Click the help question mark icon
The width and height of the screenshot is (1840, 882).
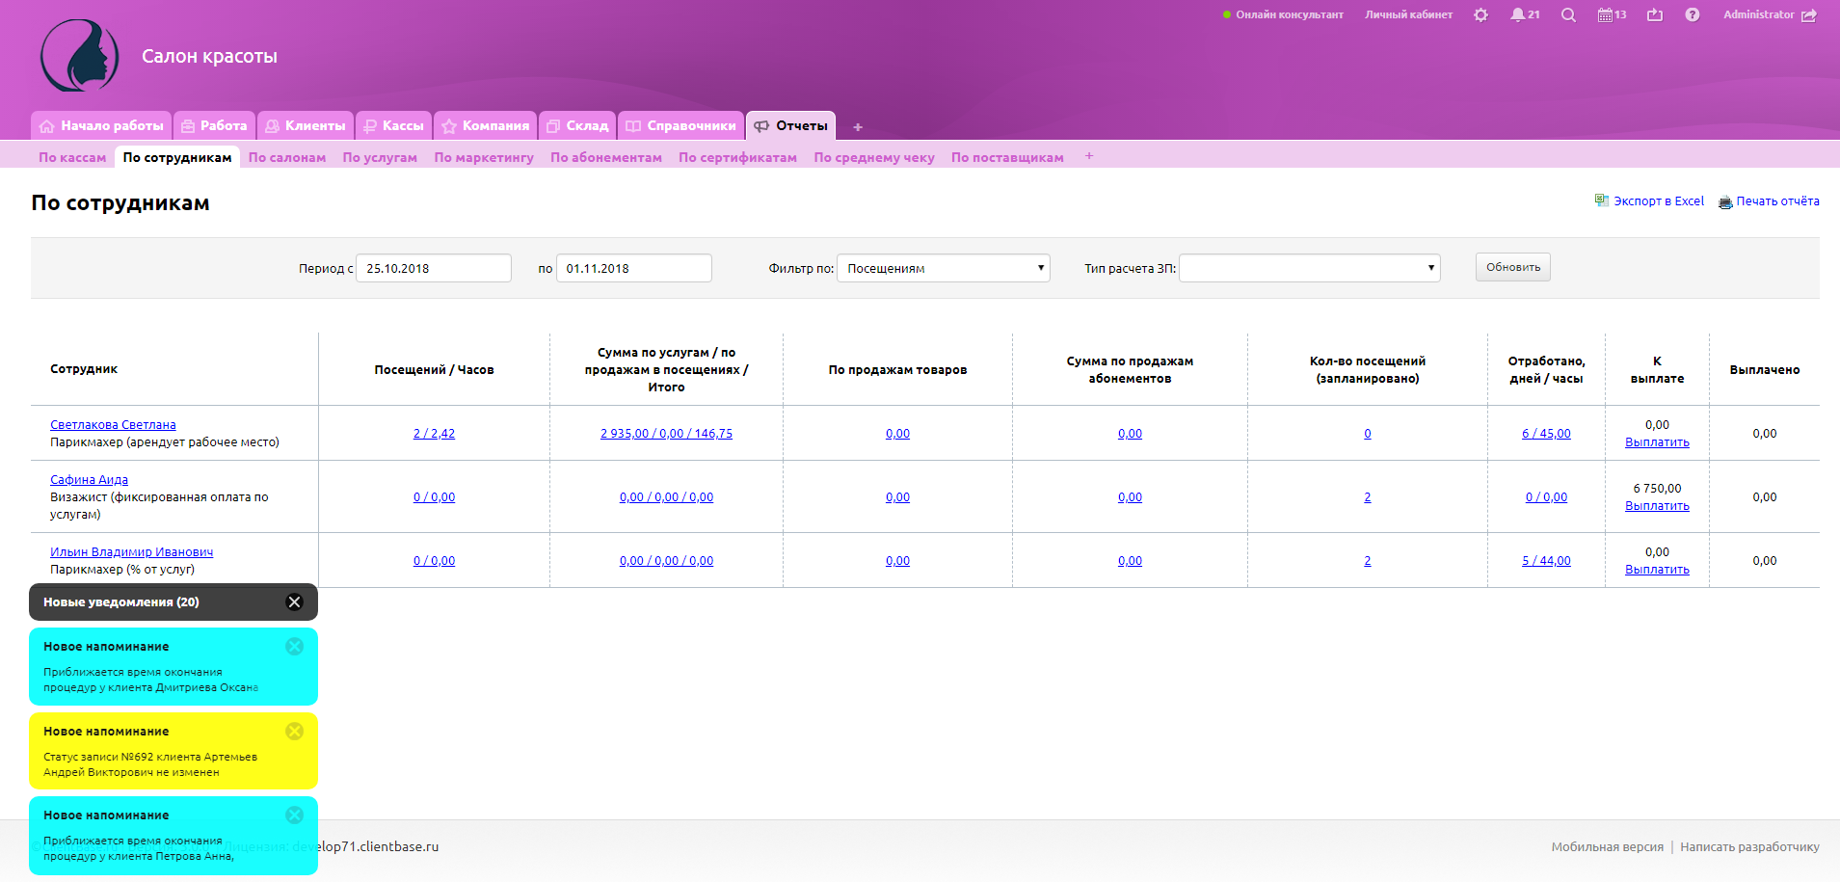(x=1692, y=14)
